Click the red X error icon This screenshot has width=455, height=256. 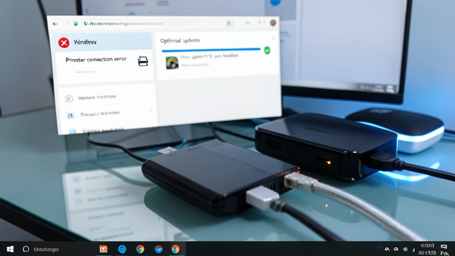pos(64,43)
